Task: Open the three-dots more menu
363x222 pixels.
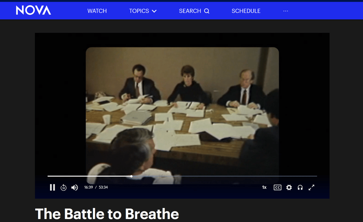Action: (286, 11)
